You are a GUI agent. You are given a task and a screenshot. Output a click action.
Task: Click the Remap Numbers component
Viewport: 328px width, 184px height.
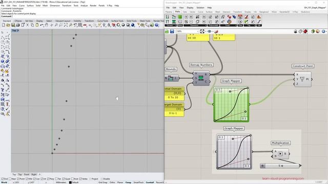(201, 78)
